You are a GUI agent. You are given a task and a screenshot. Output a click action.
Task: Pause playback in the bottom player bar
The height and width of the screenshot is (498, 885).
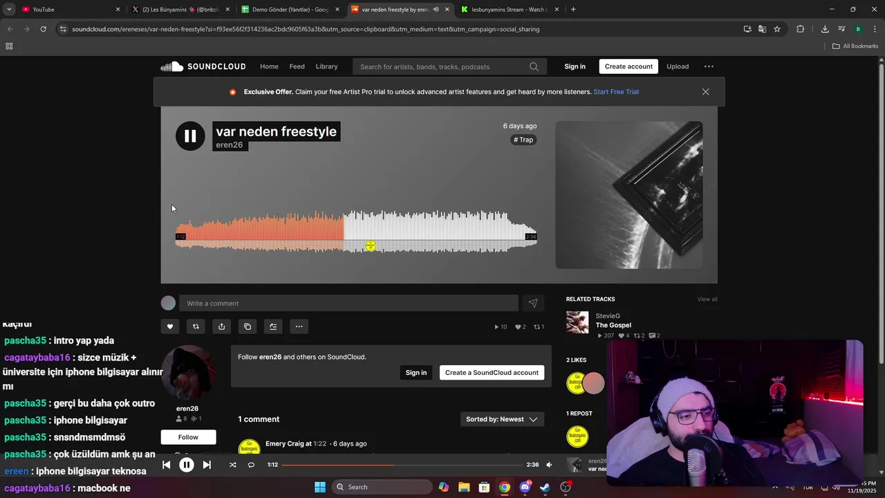[187, 465]
